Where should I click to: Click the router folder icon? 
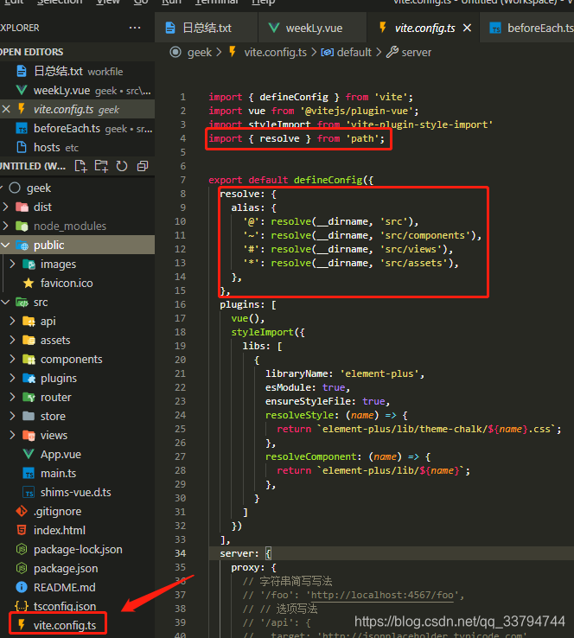click(x=29, y=397)
